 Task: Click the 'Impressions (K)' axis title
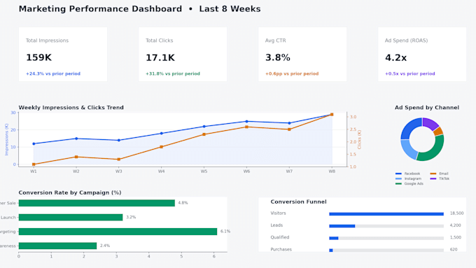click(6, 139)
